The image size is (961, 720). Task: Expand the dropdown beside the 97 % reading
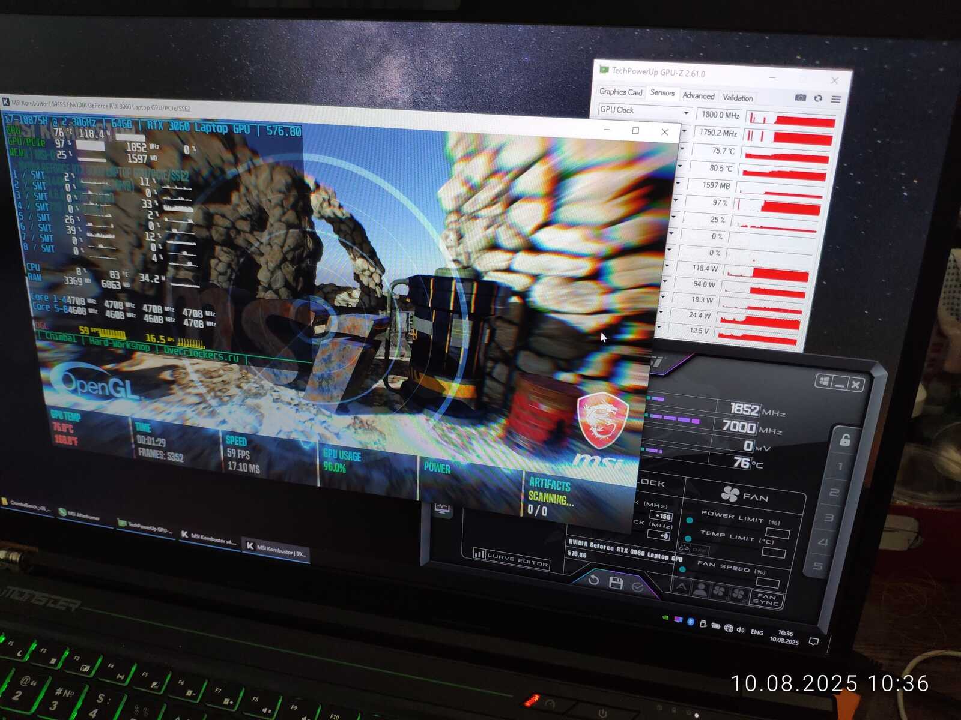675,200
